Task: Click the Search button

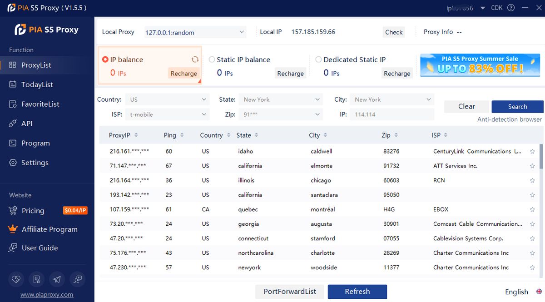Action: (517, 106)
